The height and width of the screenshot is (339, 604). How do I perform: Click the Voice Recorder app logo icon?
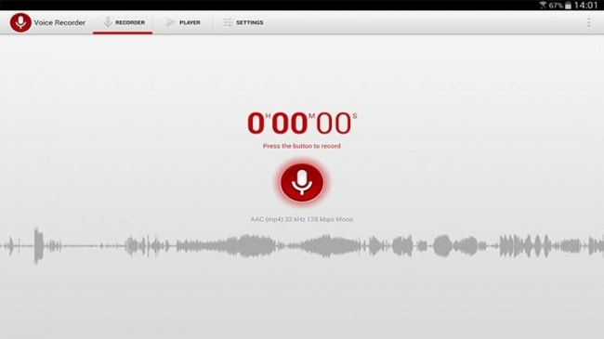(x=20, y=22)
